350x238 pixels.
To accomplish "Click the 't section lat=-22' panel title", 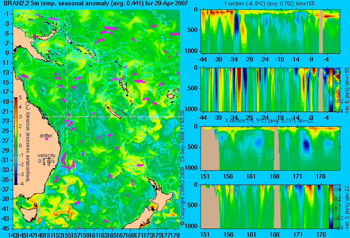I will (269, 121).
